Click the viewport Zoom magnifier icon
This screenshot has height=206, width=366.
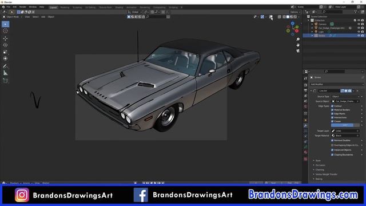(298, 39)
